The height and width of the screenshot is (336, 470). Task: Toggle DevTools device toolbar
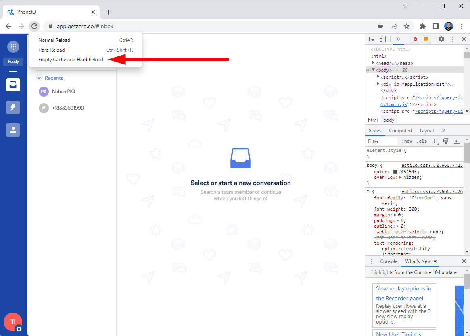click(x=382, y=39)
